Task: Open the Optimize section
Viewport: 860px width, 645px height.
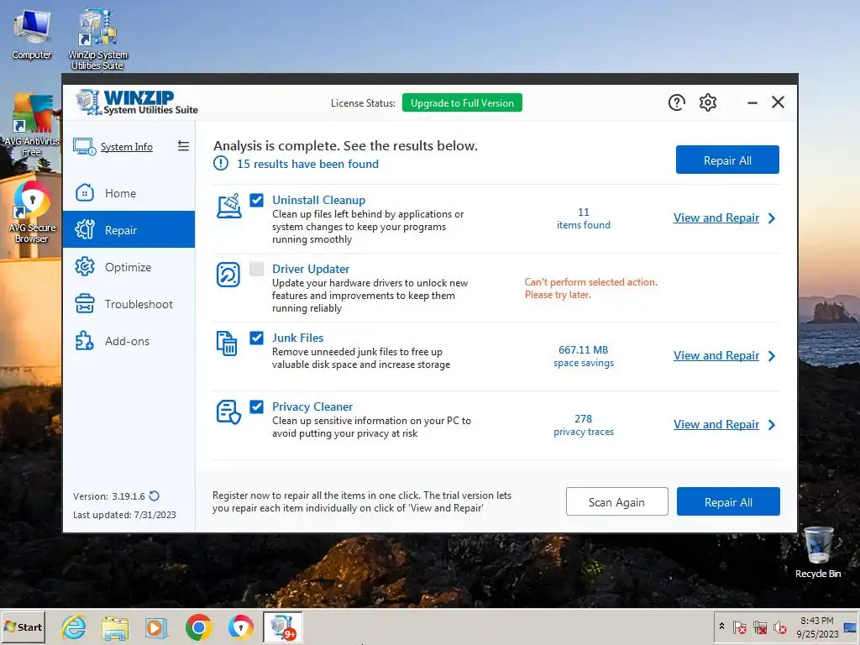Action: pos(128,267)
